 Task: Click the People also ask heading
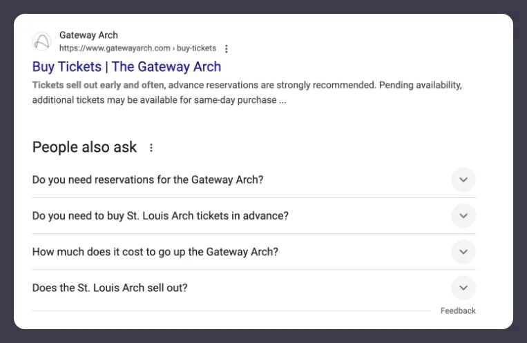pyautogui.click(x=84, y=147)
